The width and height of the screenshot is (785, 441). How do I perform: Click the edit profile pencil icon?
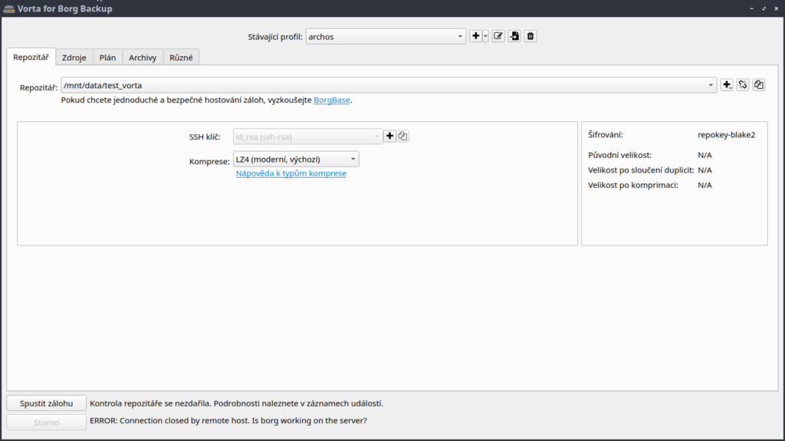point(498,36)
